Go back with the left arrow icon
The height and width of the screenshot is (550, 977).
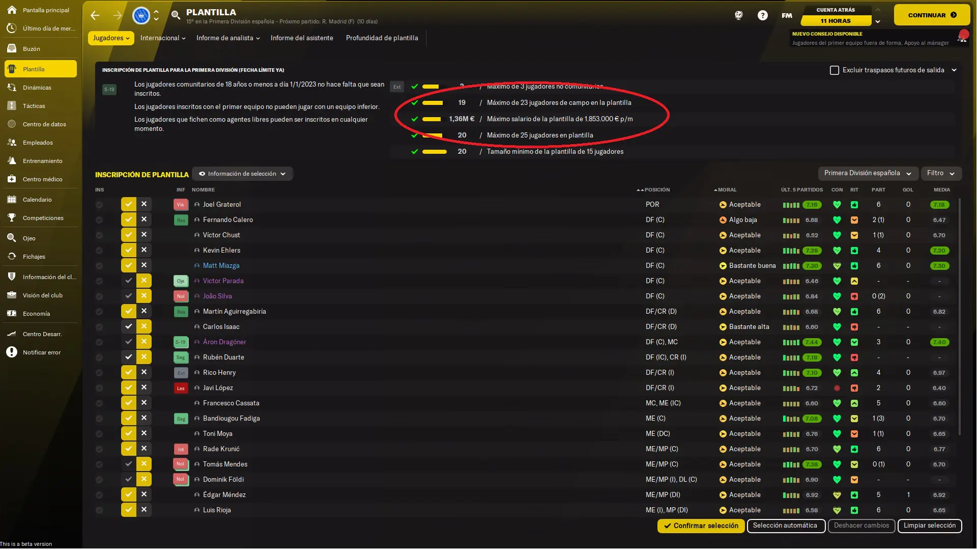(x=95, y=15)
